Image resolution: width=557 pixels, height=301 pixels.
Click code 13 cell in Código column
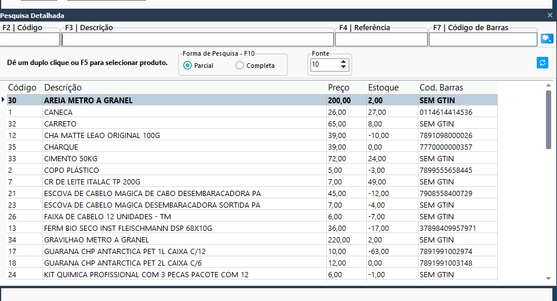(24, 228)
